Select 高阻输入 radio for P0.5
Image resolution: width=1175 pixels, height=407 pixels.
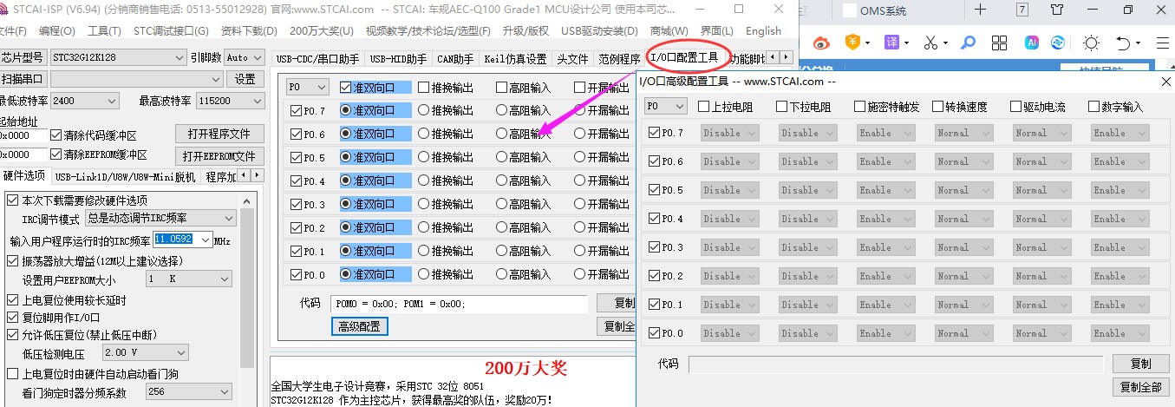[502, 157]
